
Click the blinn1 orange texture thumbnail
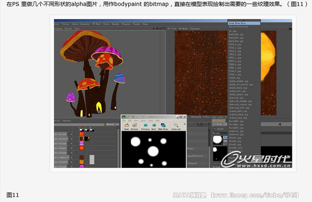(x=82, y=148)
